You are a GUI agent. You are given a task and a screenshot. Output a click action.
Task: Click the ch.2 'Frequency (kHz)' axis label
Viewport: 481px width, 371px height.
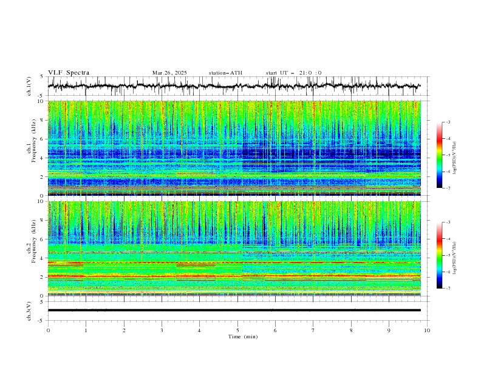click(33, 241)
